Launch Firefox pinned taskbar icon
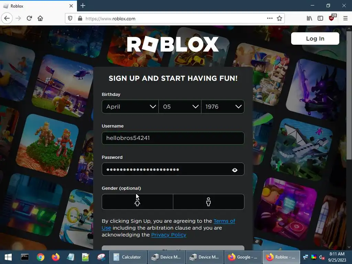 point(56,257)
